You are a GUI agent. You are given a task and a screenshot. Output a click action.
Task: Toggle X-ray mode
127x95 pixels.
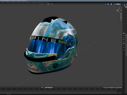tap(114, 4)
